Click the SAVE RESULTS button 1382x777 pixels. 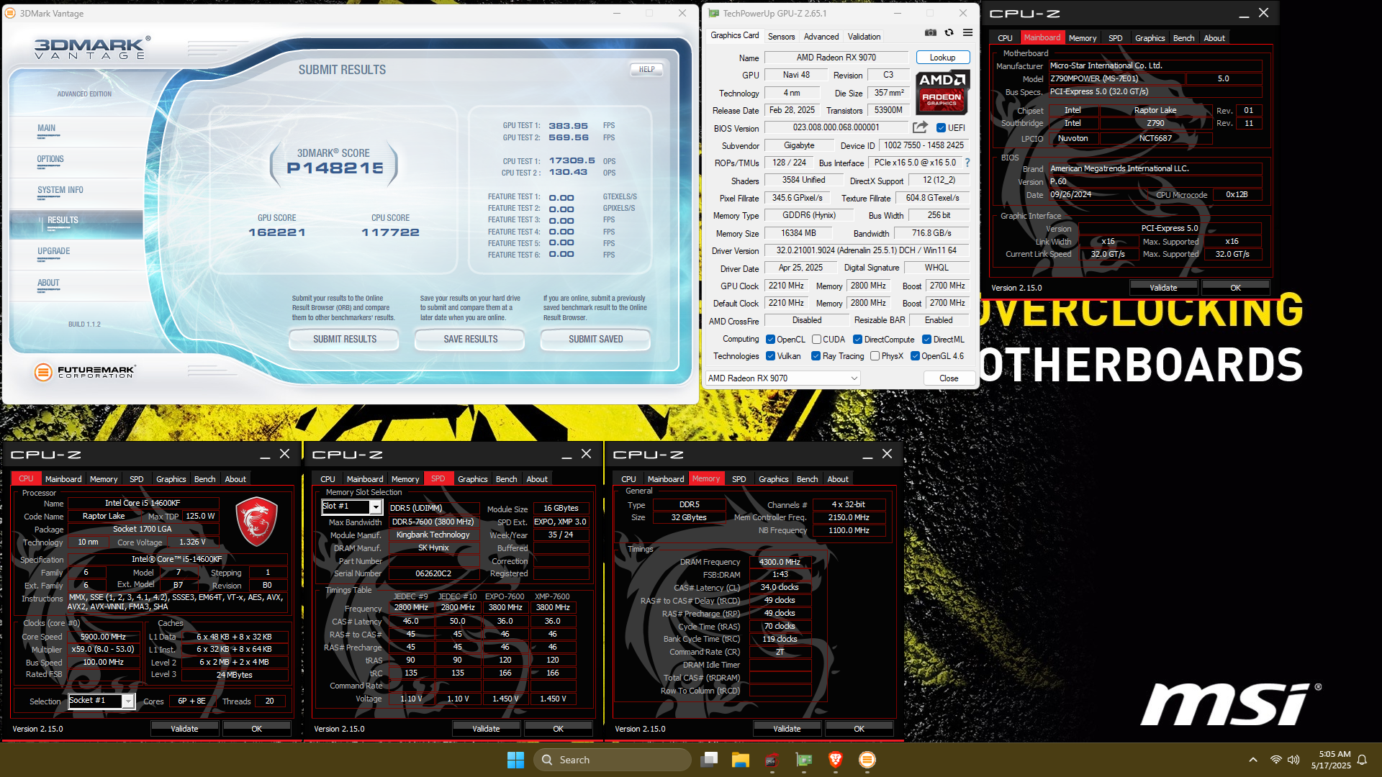click(470, 340)
